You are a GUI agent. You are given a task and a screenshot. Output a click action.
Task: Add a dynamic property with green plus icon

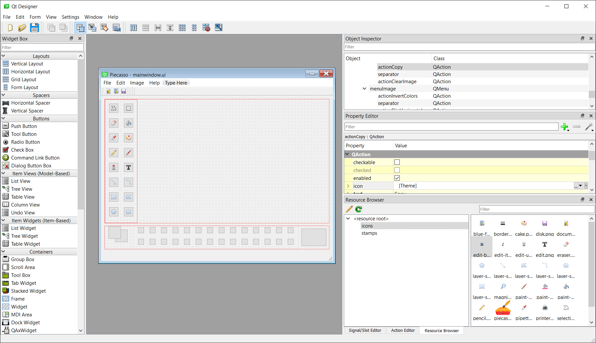tap(565, 127)
